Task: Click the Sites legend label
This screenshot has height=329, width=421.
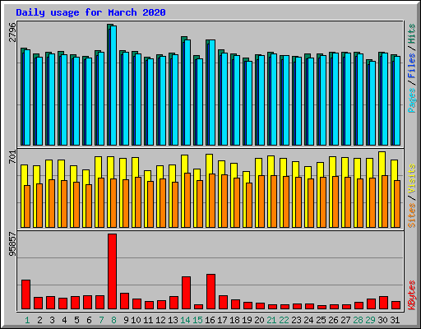Action: pos(412,215)
